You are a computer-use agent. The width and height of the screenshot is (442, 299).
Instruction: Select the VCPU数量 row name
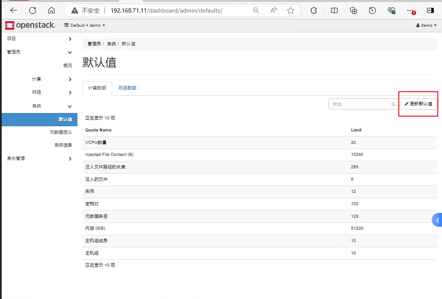click(x=96, y=142)
